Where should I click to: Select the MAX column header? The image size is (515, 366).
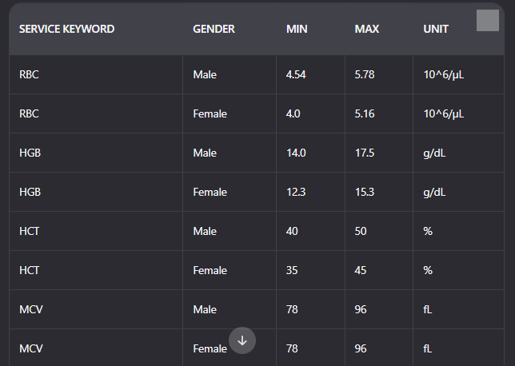click(x=367, y=29)
